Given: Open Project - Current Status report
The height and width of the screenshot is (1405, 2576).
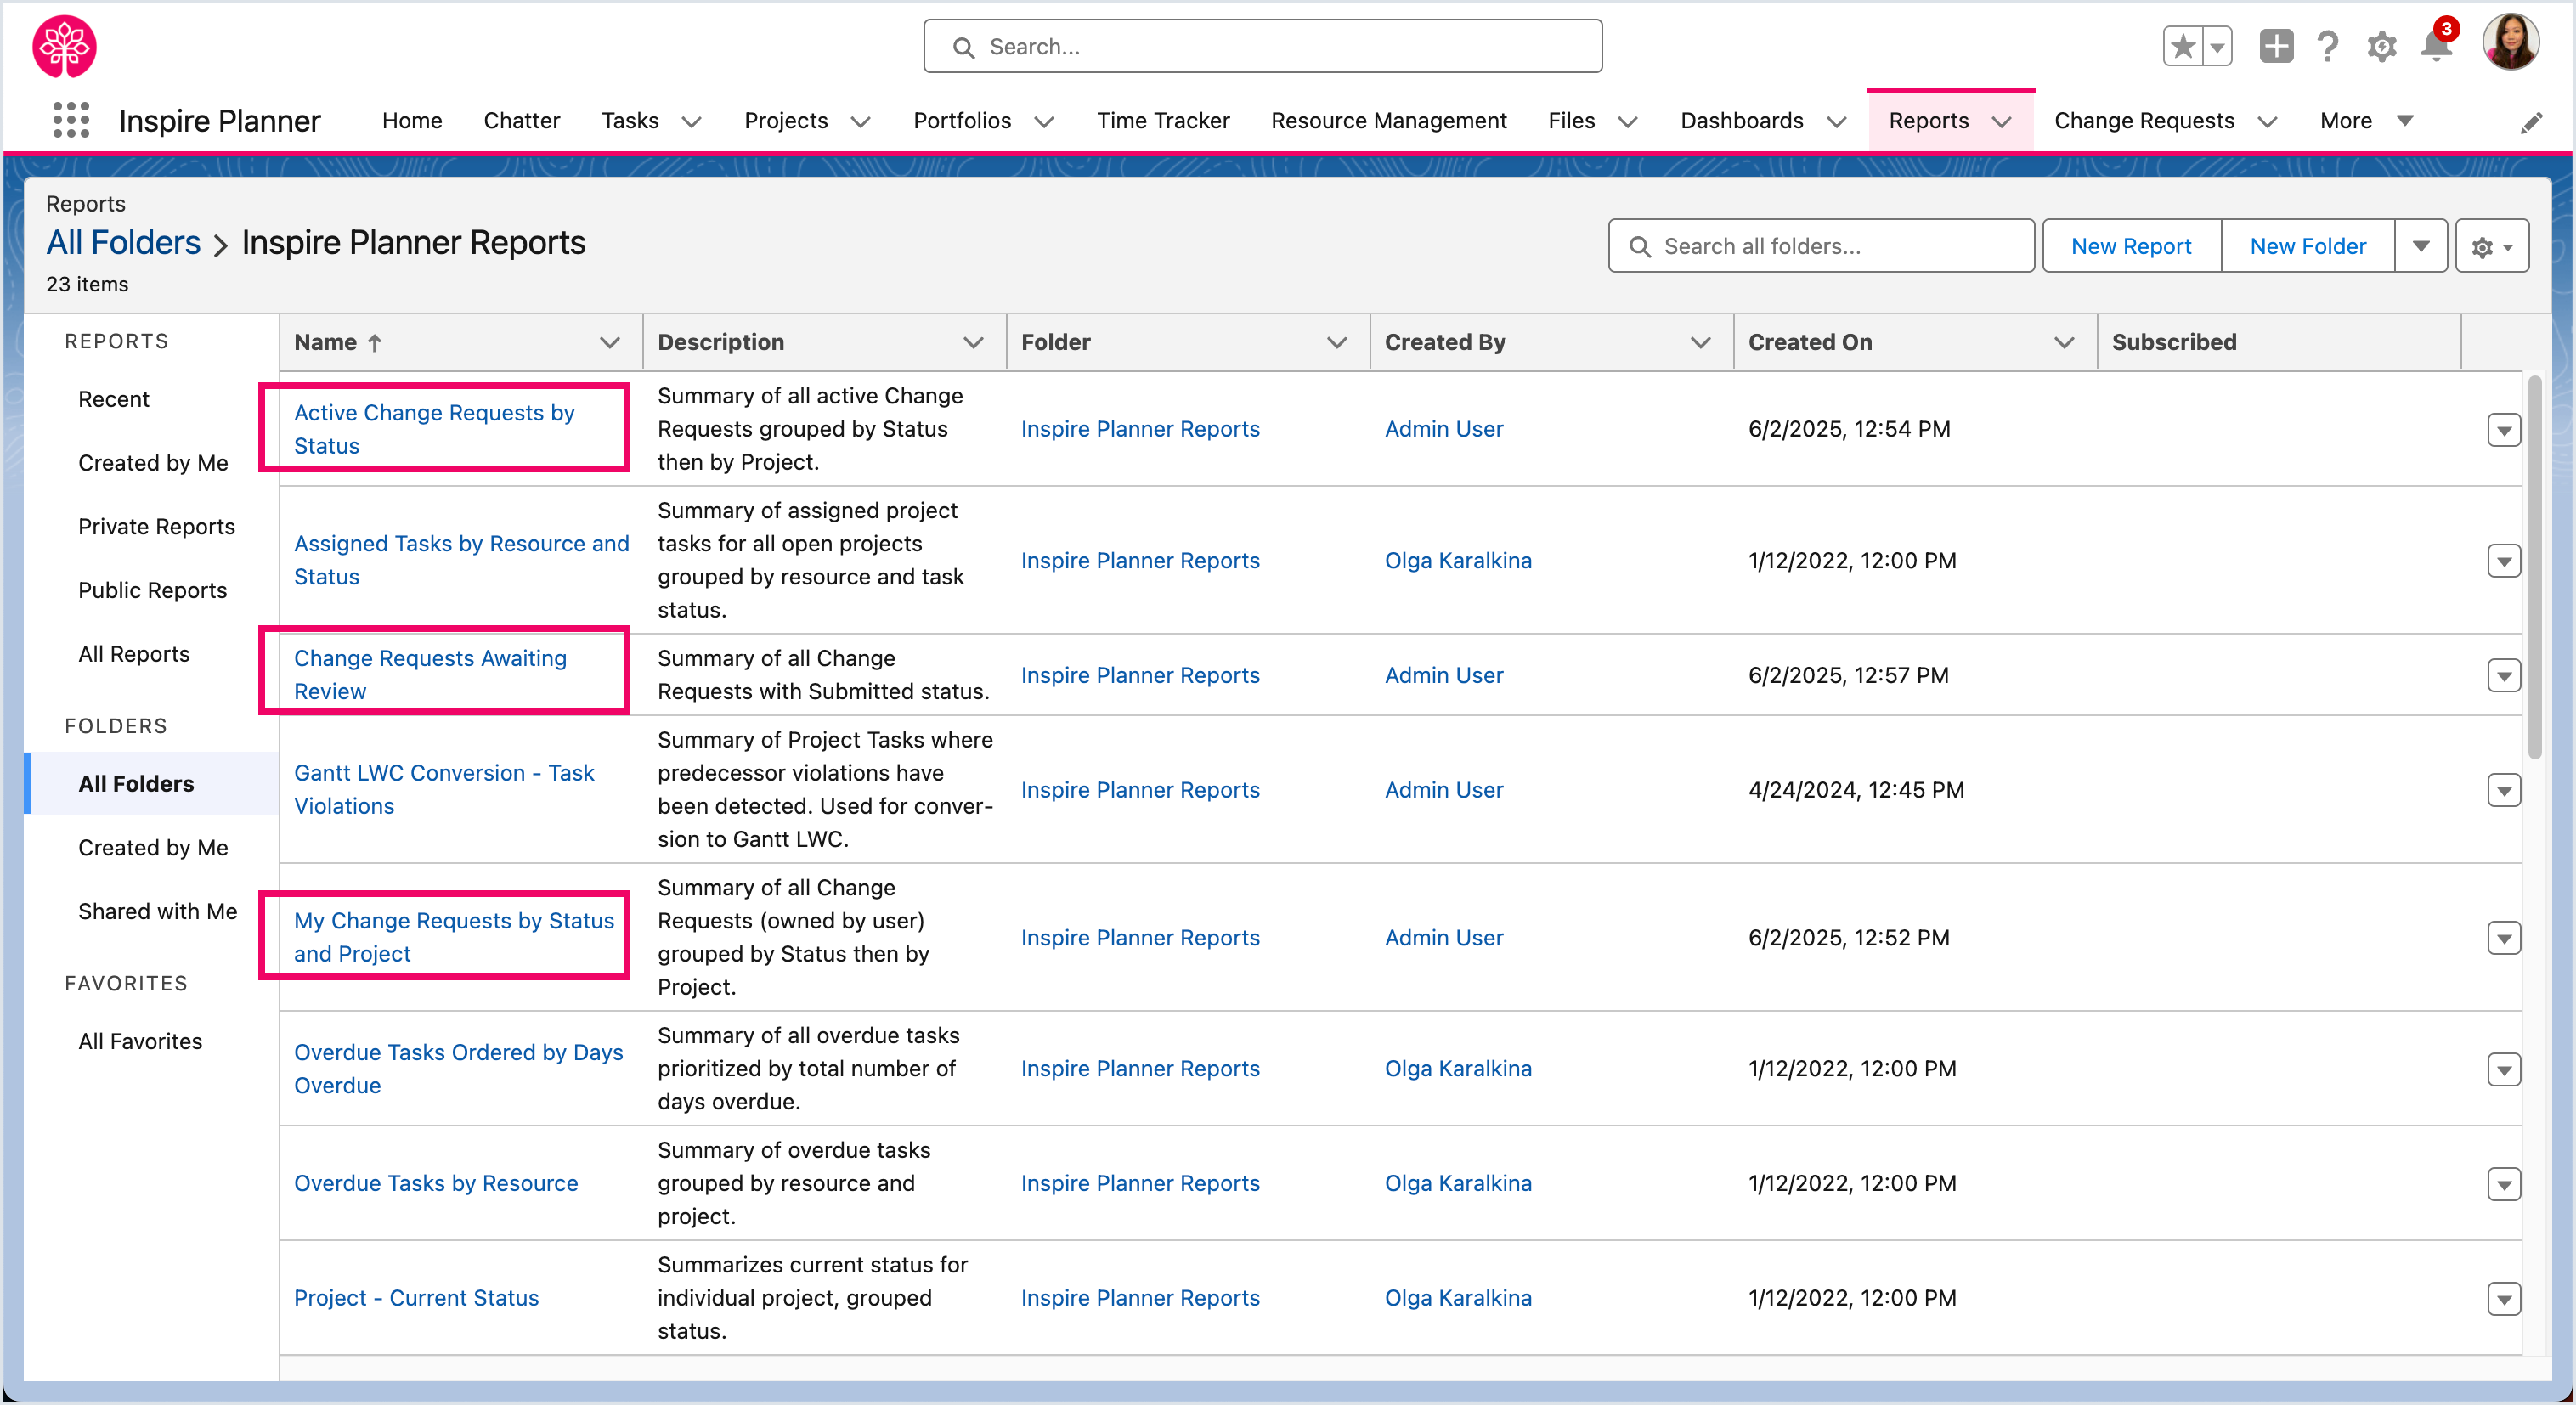Looking at the screenshot, I should [416, 1297].
